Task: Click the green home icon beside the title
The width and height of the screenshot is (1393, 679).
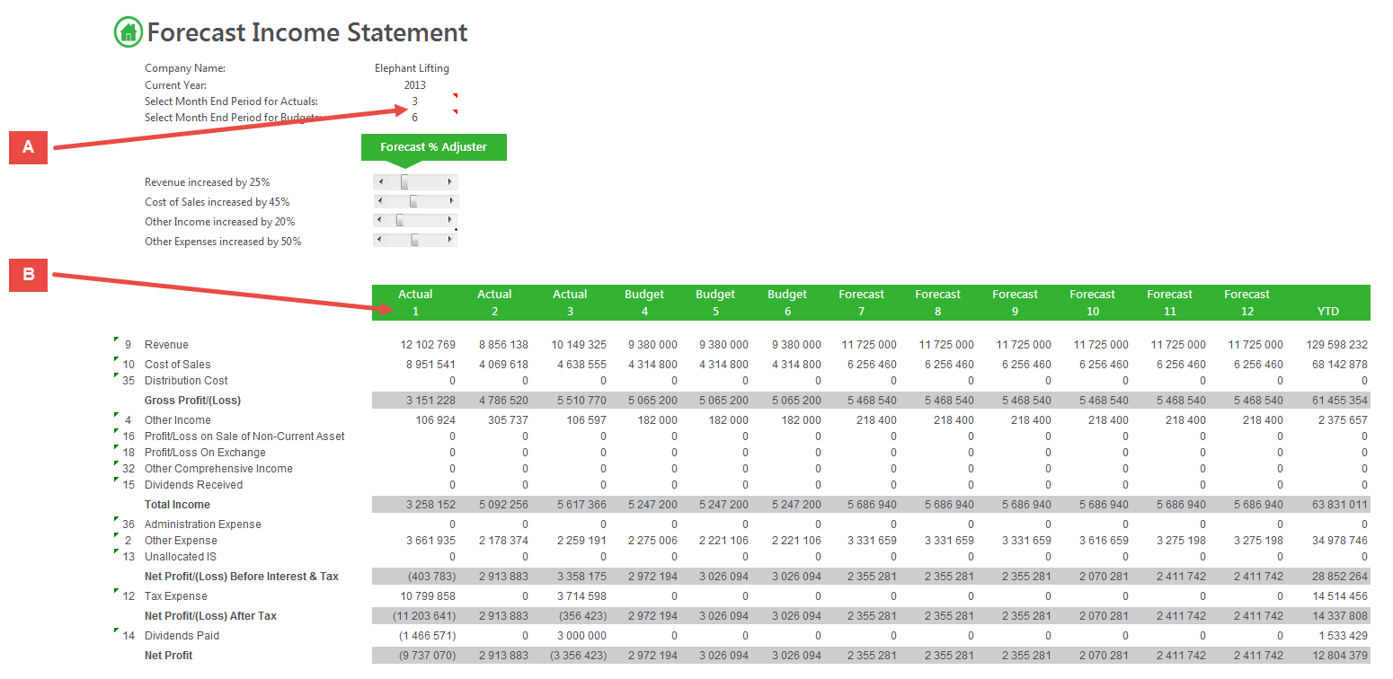Action: [x=129, y=32]
